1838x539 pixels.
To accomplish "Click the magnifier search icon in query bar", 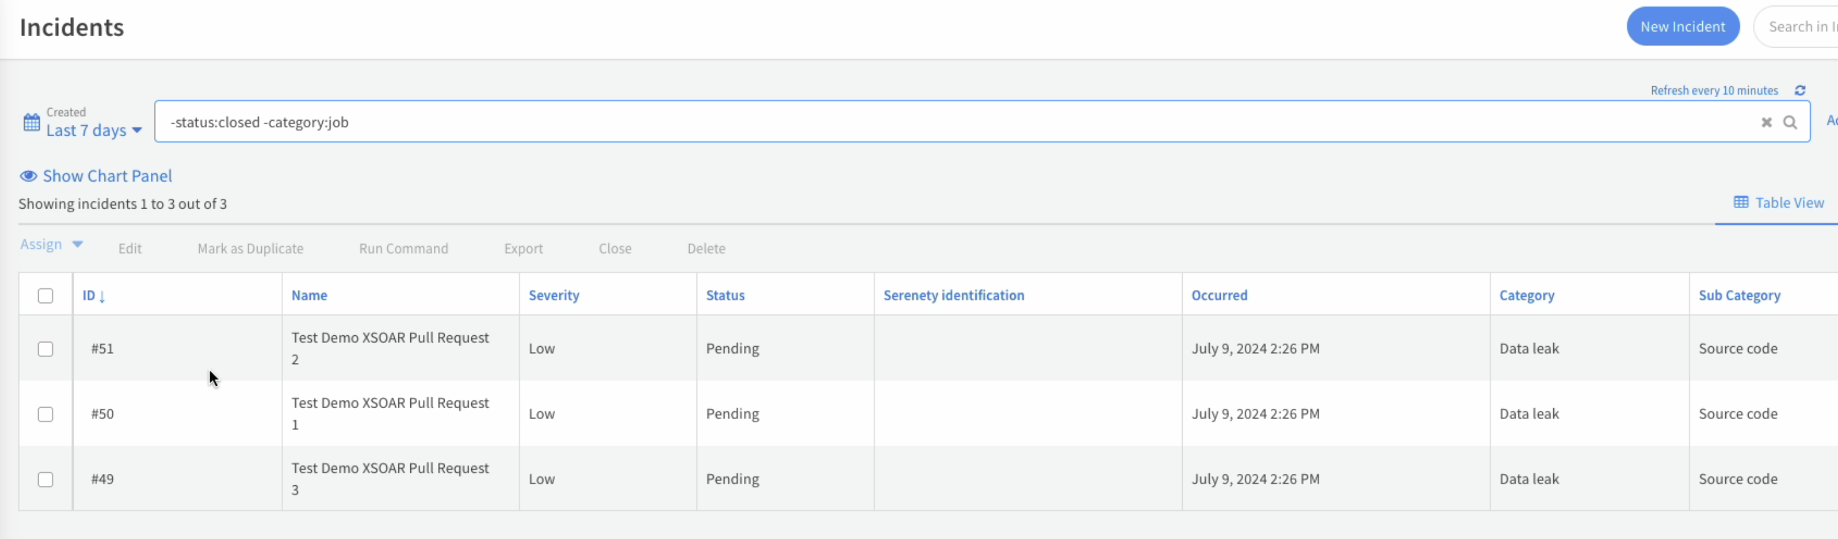I will click(1790, 122).
